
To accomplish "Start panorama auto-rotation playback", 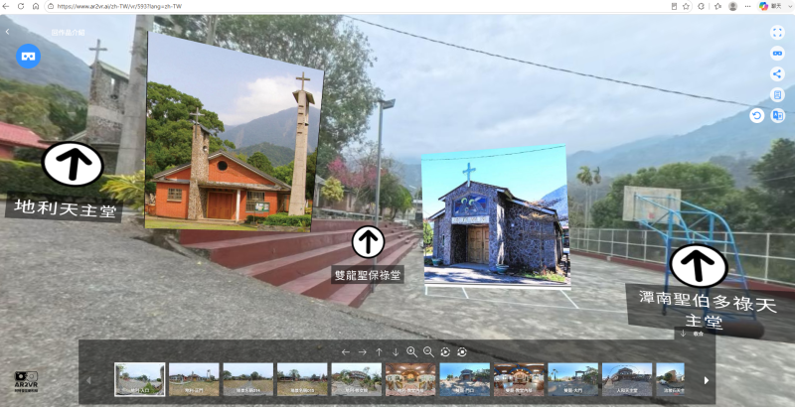I will [x=445, y=352].
